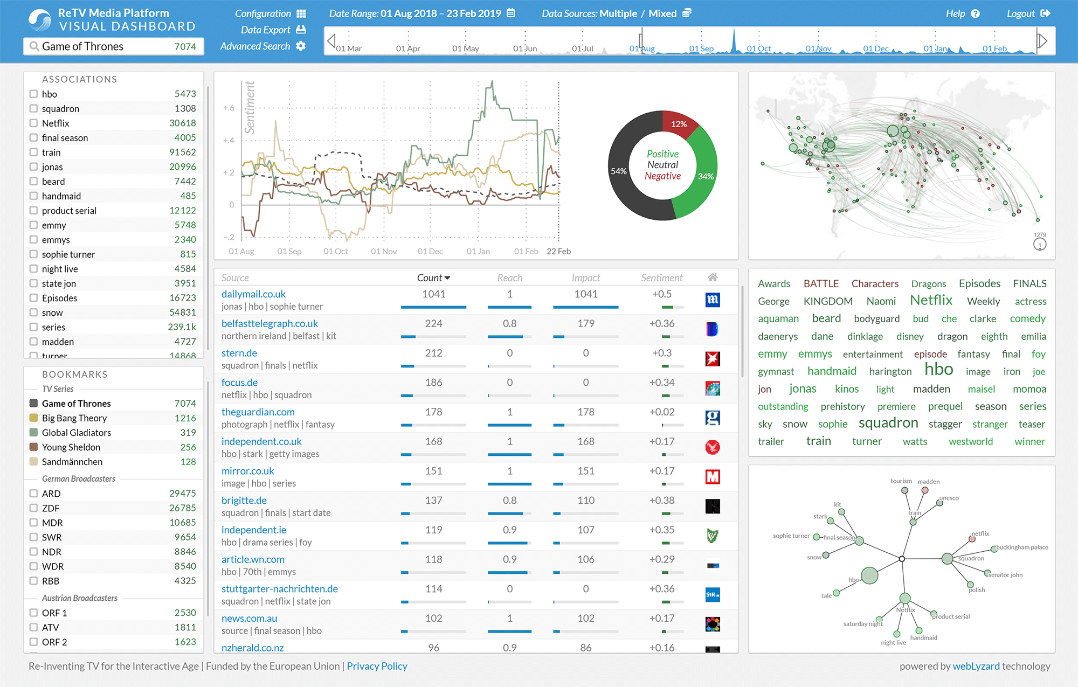Click Netflix in the tag cloud
This screenshot has height=687, width=1078.
[931, 300]
